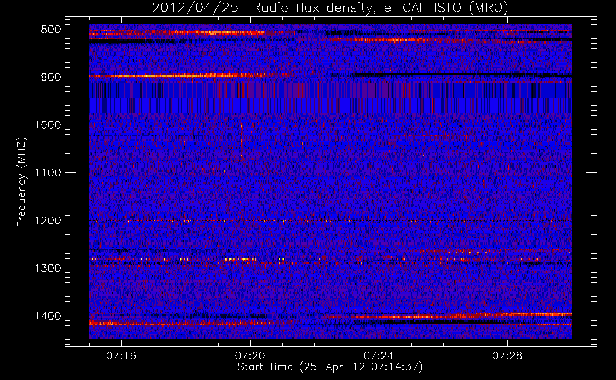
Task: Click the 07:20 time tick label
Action: (x=250, y=356)
